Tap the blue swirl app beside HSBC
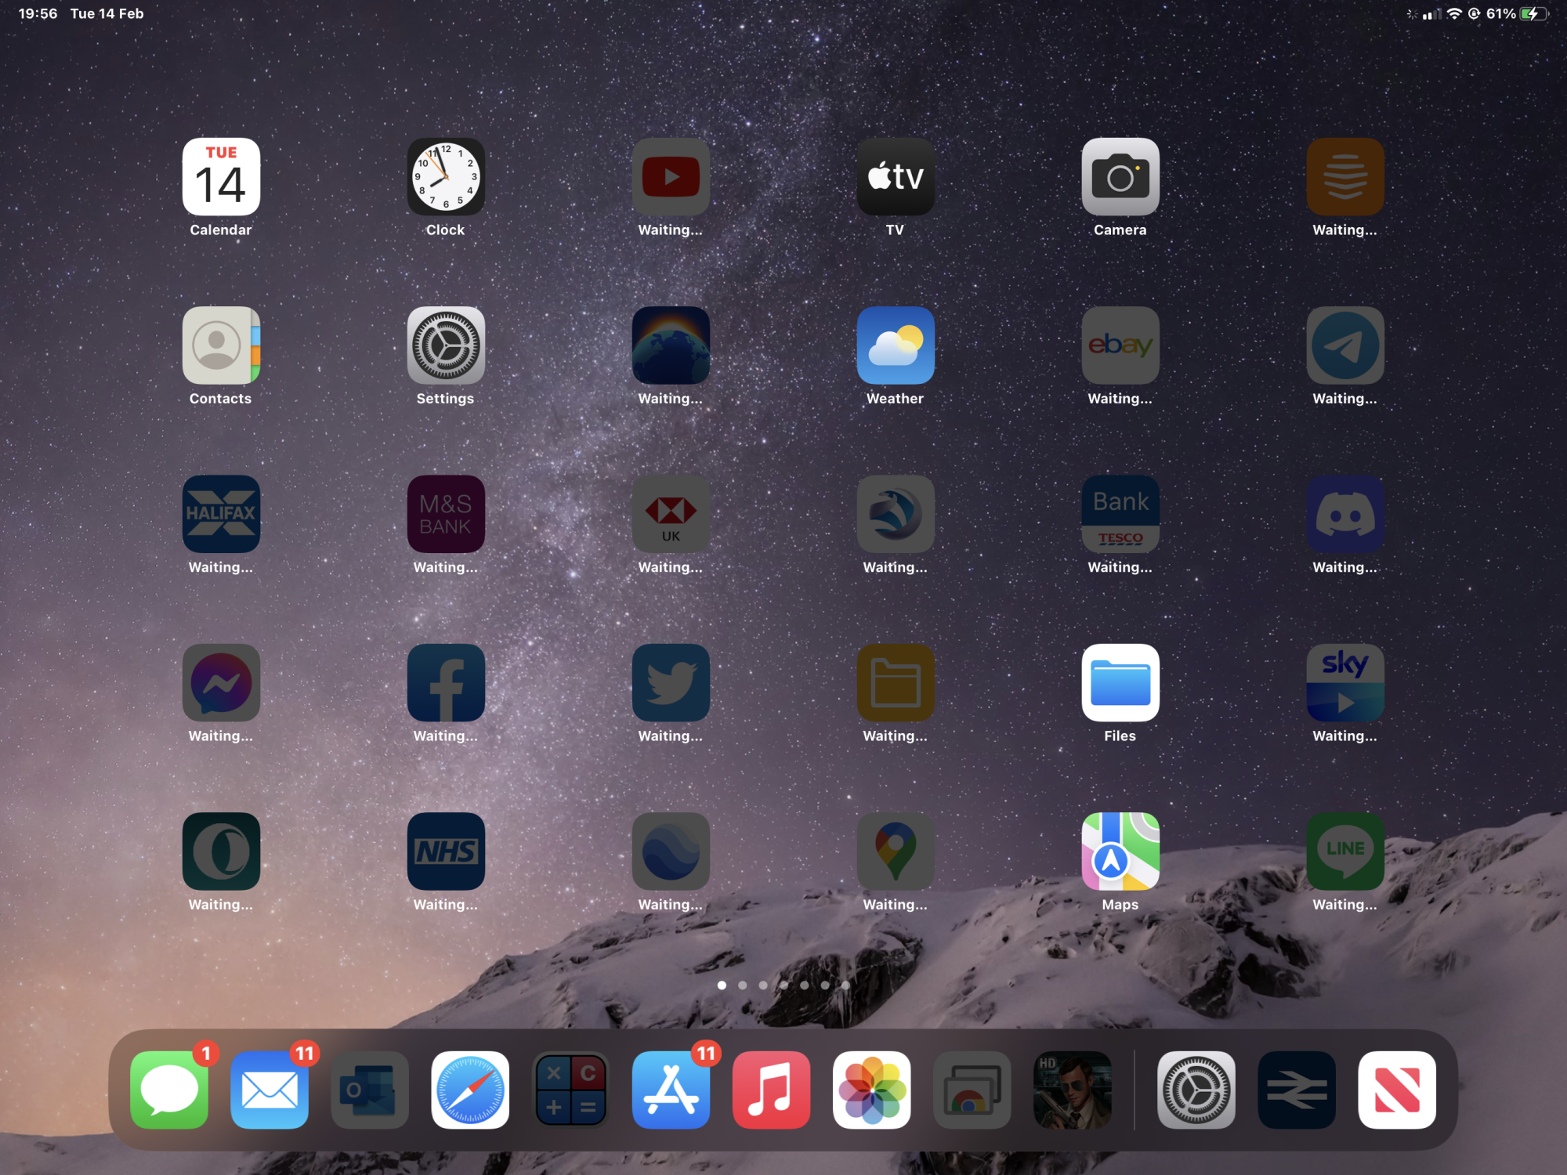1567x1175 pixels. [896, 514]
